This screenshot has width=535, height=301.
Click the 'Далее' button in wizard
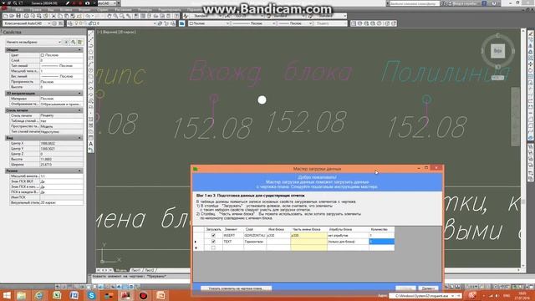[x=427, y=288]
